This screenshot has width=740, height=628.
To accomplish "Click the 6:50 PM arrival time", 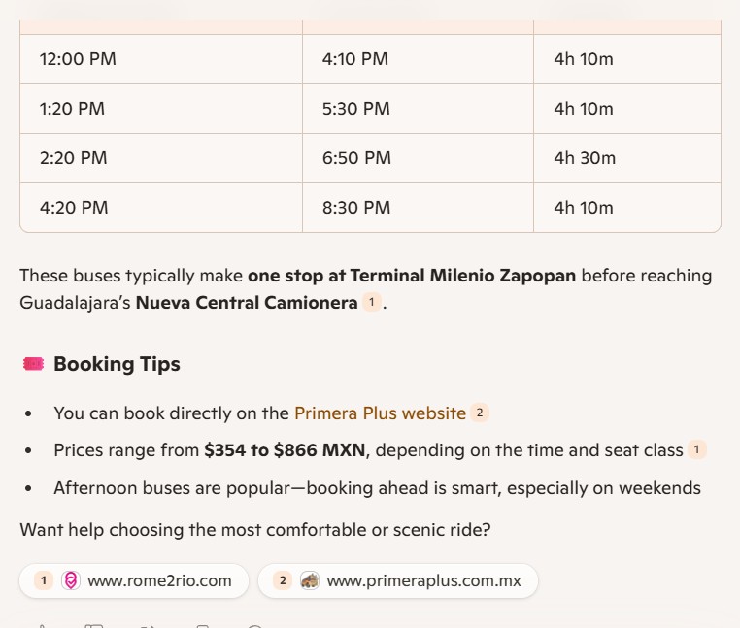I will (356, 158).
